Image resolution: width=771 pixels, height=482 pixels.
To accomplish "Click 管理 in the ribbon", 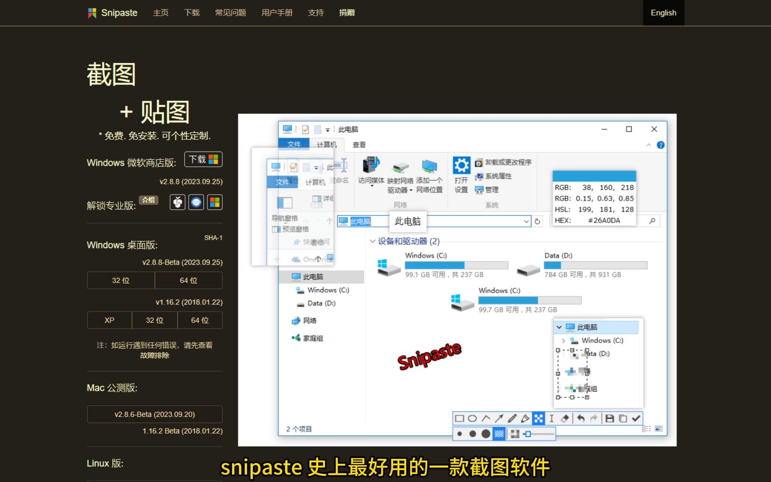I will pyautogui.click(x=487, y=190).
